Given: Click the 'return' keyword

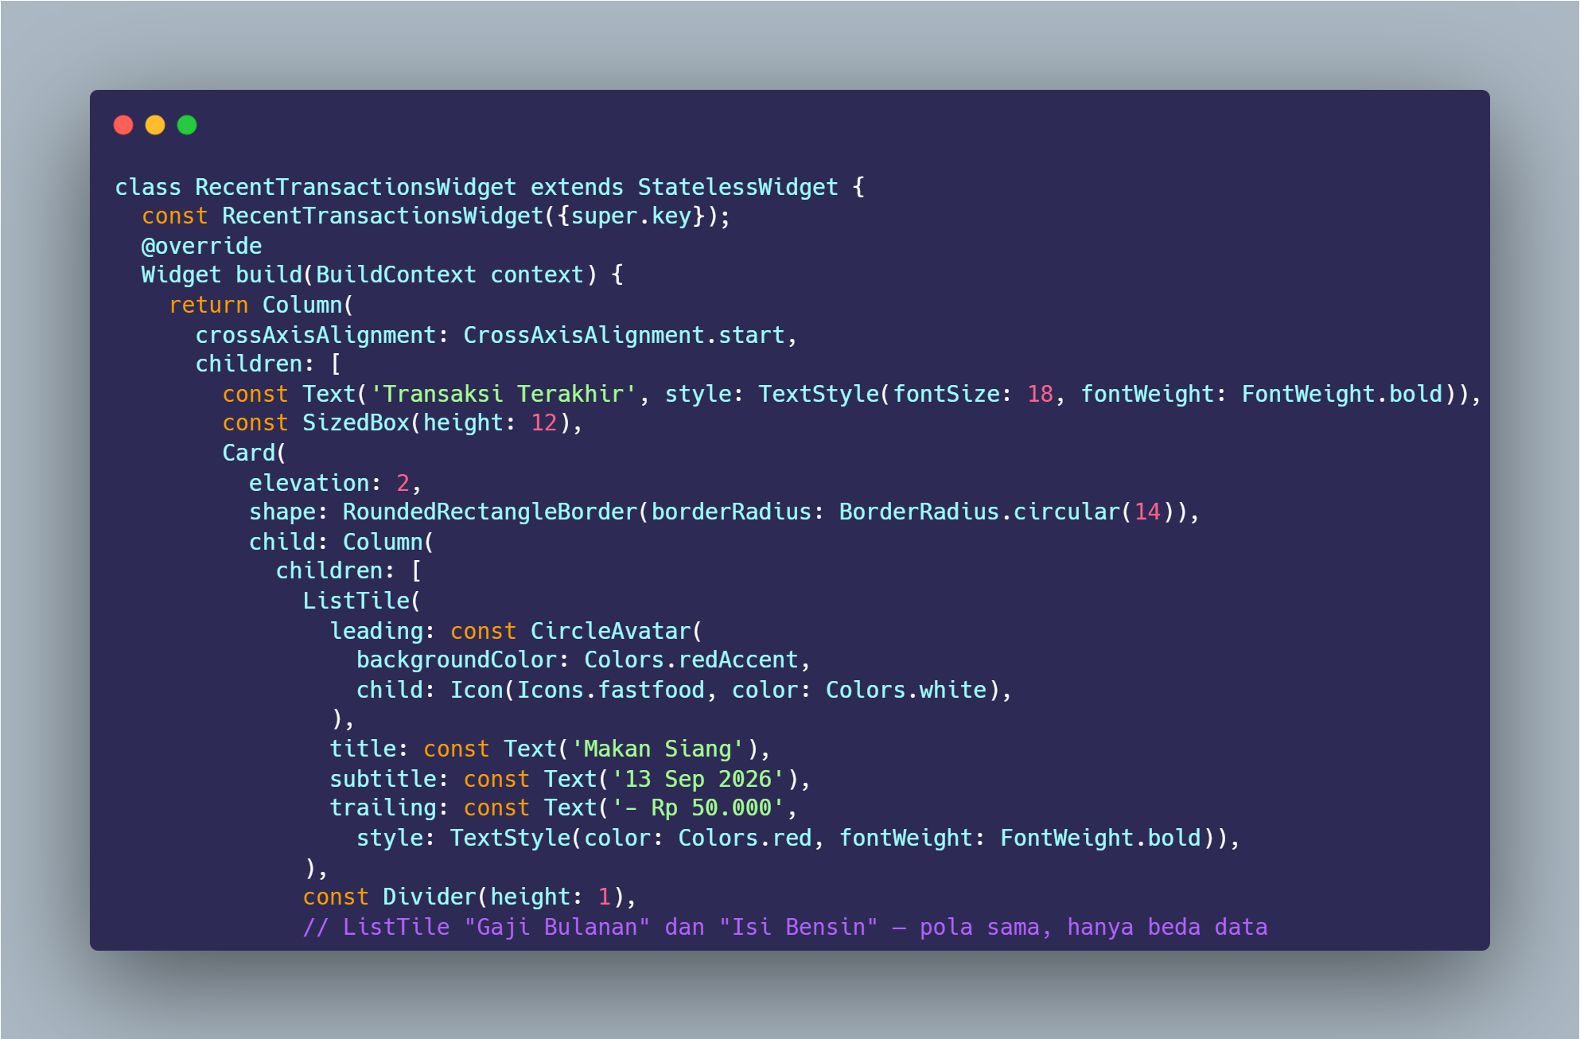Looking at the screenshot, I should coord(208,305).
